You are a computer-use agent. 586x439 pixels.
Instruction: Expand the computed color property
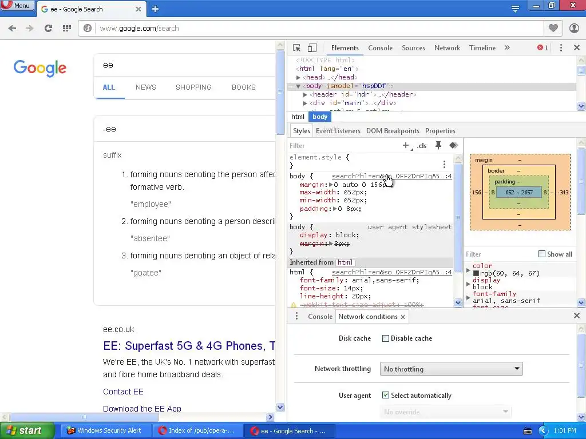coord(468,270)
